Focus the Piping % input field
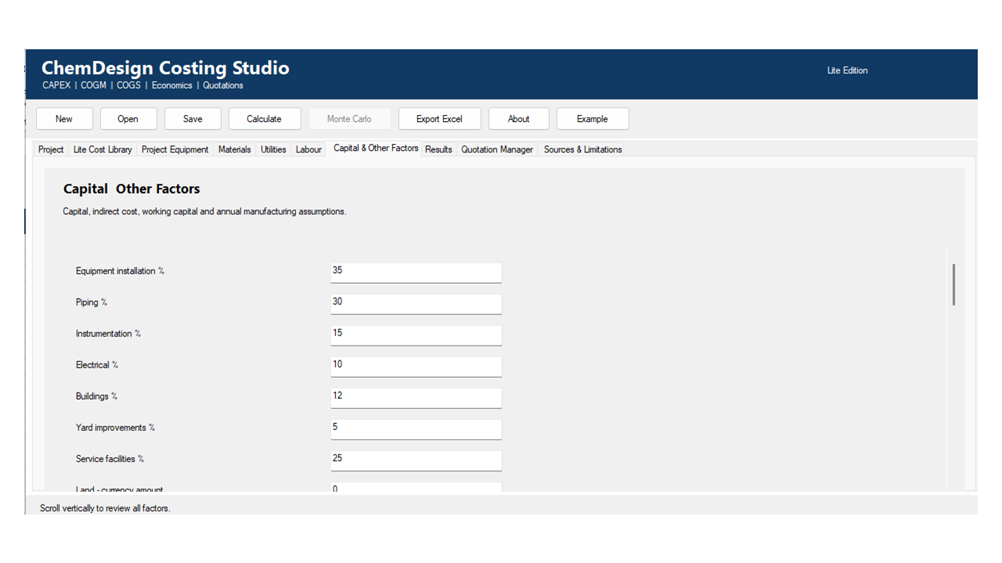This screenshot has height=563, width=1002. coord(416,303)
